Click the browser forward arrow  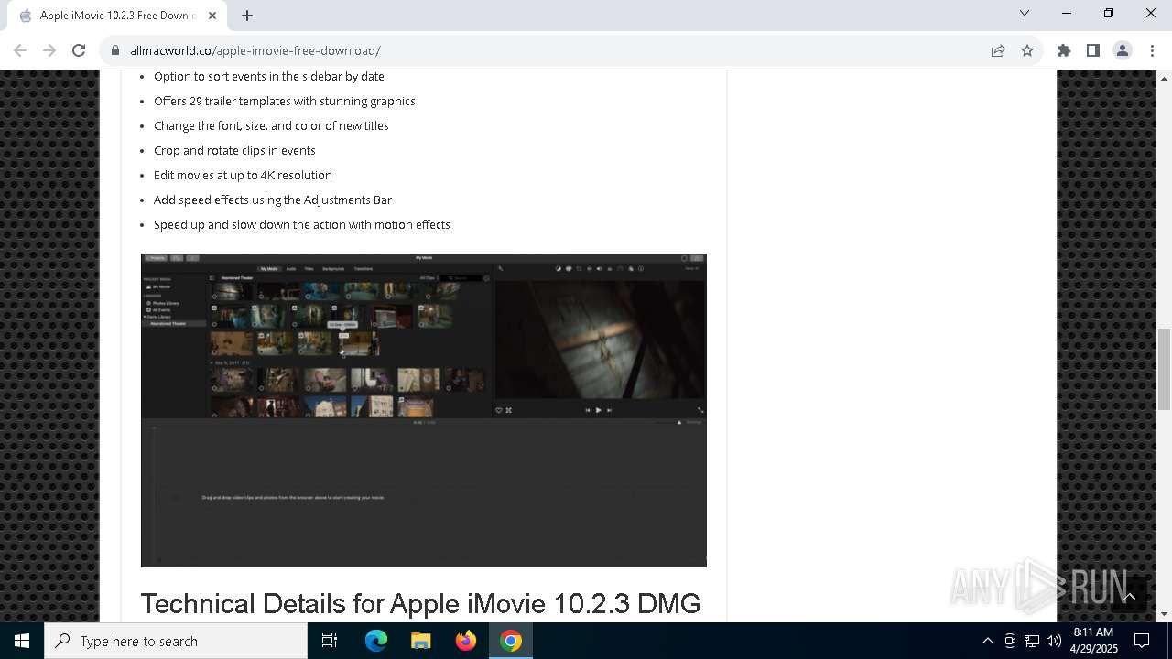pos(49,50)
